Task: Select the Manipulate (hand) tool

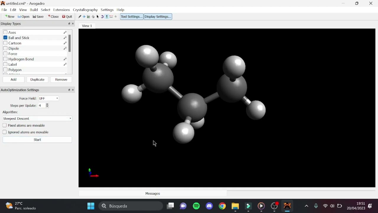Action: [x=93, y=17]
